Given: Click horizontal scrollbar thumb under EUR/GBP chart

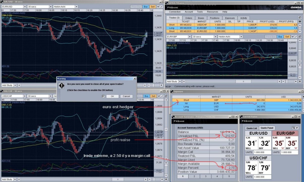Looking at the screenshot, I should click(x=243, y=82).
